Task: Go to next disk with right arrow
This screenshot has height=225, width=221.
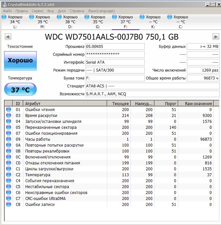Action: [216, 37]
